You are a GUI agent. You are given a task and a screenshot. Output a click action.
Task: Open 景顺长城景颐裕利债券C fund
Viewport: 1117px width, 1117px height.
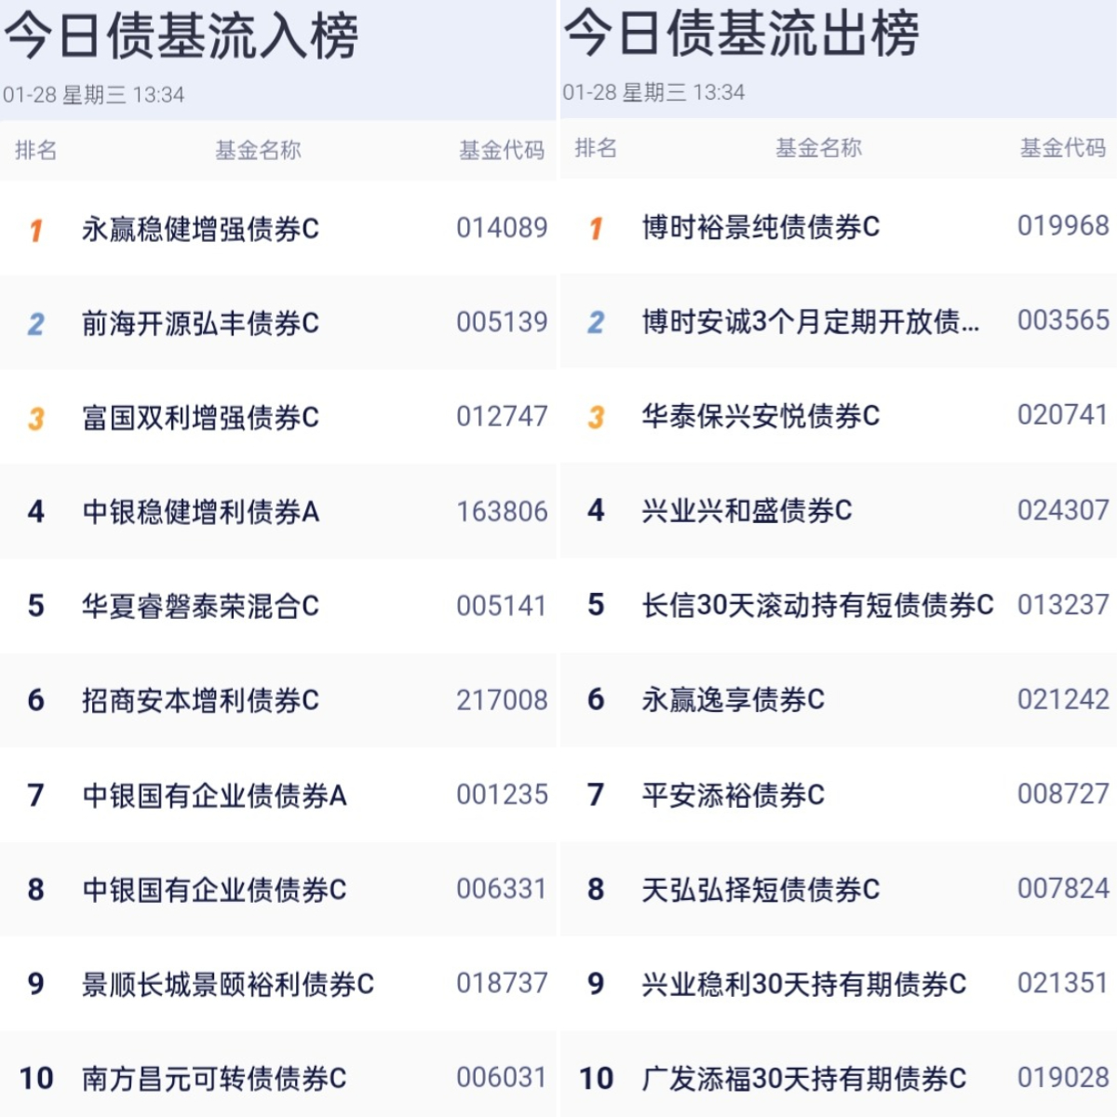click(x=228, y=985)
